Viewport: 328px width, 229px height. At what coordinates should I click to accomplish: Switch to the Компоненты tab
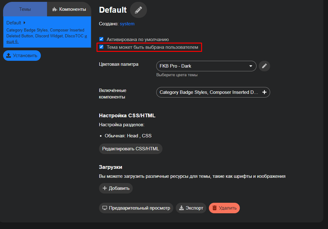[x=69, y=9]
